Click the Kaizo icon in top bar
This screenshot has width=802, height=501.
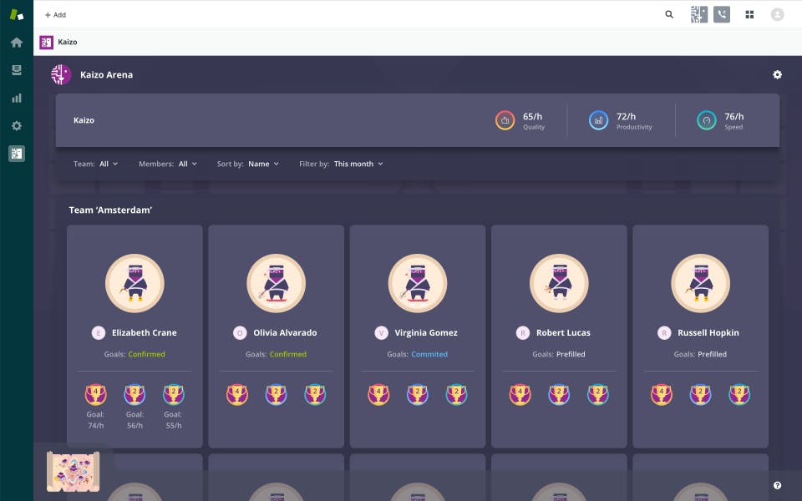699,14
